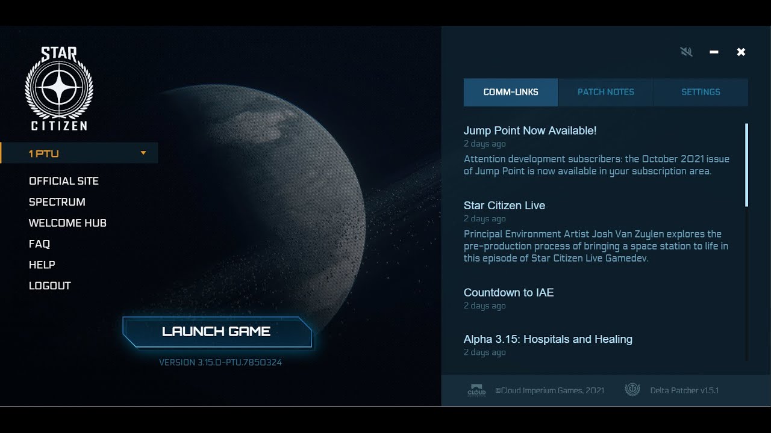Click the Cloud Imperium Games logo icon
This screenshot has width=771, height=433.
tap(476, 390)
